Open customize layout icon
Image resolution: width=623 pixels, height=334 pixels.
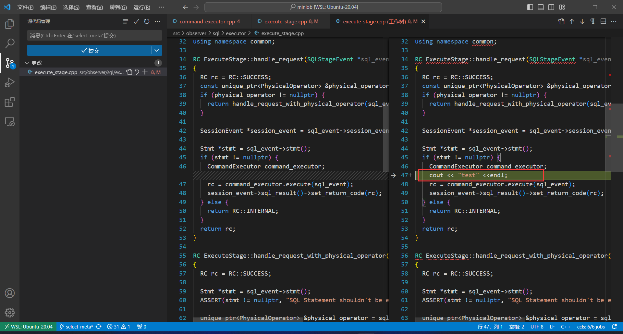(562, 7)
